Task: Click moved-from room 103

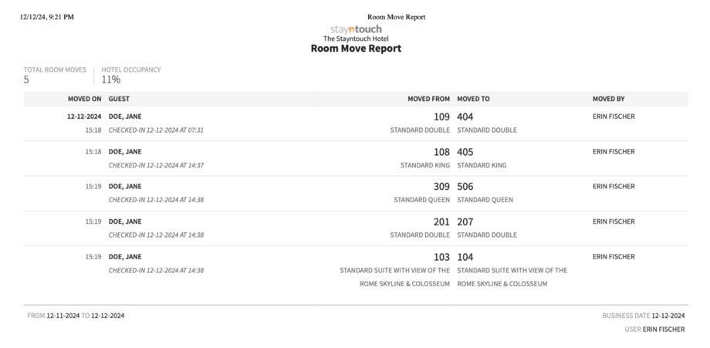Action: pyautogui.click(x=441, y=257)
